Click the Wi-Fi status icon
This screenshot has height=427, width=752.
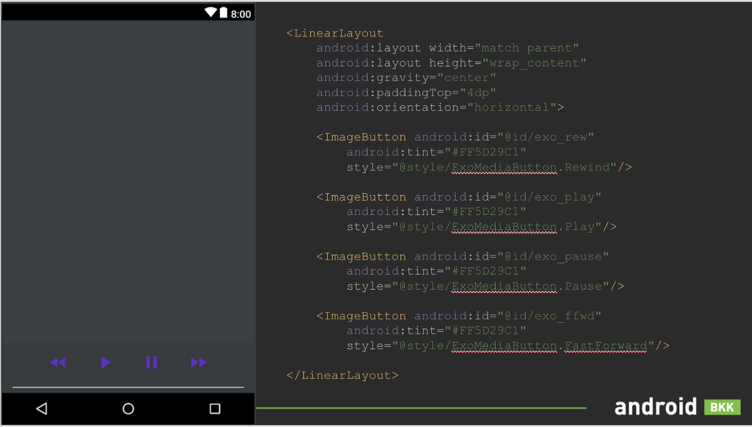[x=211, y=13]
